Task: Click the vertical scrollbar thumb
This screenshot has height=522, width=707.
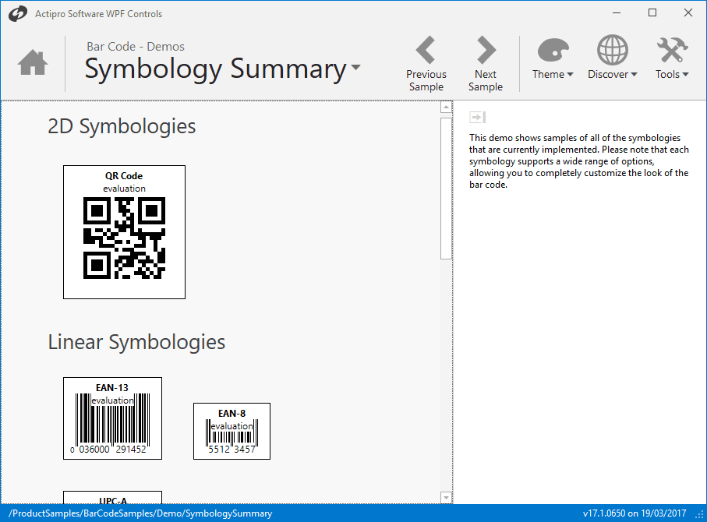Action: (x=446, y=189)
